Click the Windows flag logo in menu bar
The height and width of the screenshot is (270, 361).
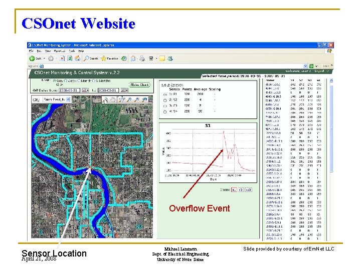[x=329, y=51]
